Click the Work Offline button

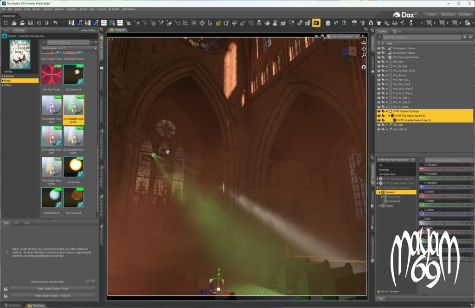[x=89, y=30]
